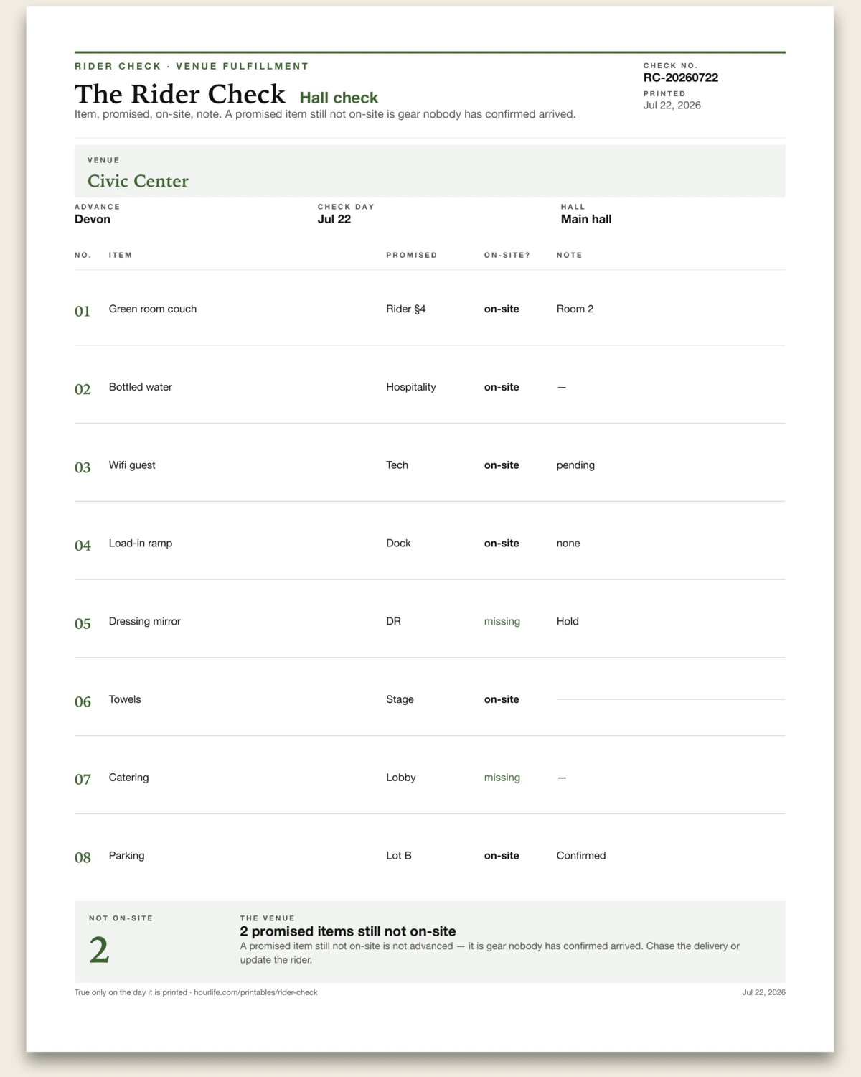Image resolution: width=861 pixels, height=1077 pixels.
Task: Click 'Lot B' in the promised column
Action: click(x=398, y=856)
